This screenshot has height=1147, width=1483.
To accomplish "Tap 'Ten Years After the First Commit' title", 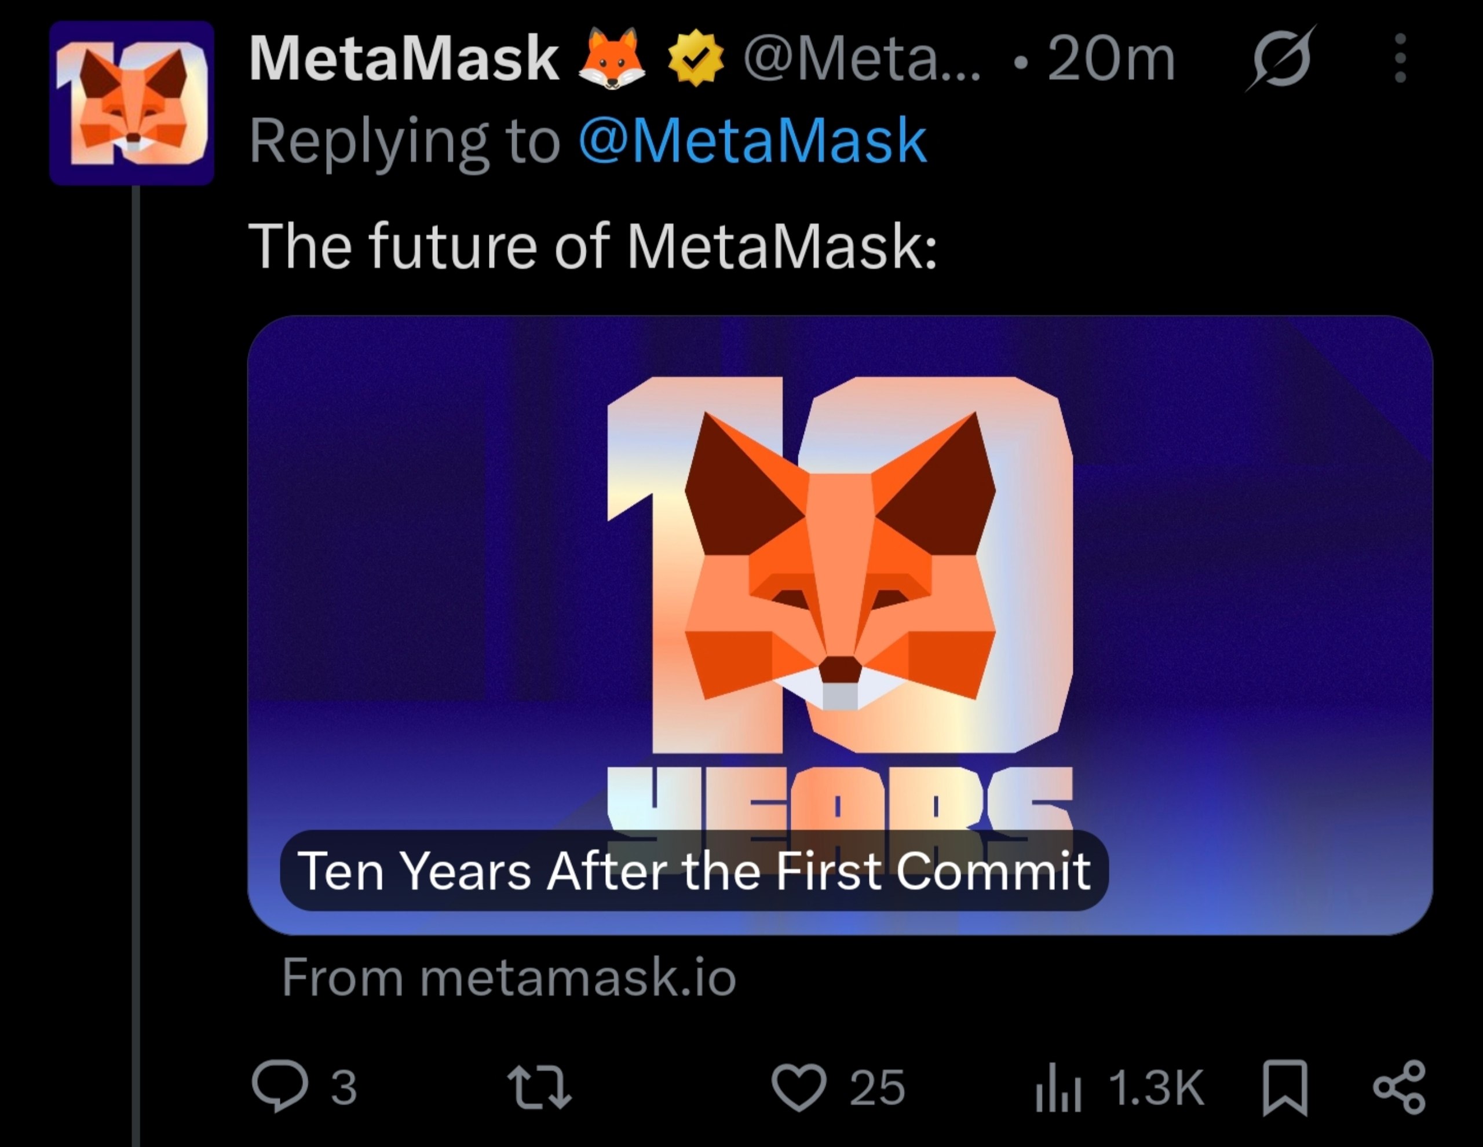I will click(x=694, y=871).
